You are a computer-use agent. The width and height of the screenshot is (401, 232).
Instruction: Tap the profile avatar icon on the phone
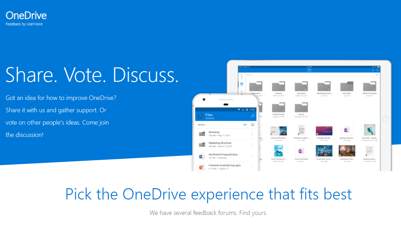[x=201, y=116]
